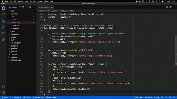The height and width of the screenshot is (99, 177).
Task: Select Go language mode in status bar
Action: tap(166, 98)
